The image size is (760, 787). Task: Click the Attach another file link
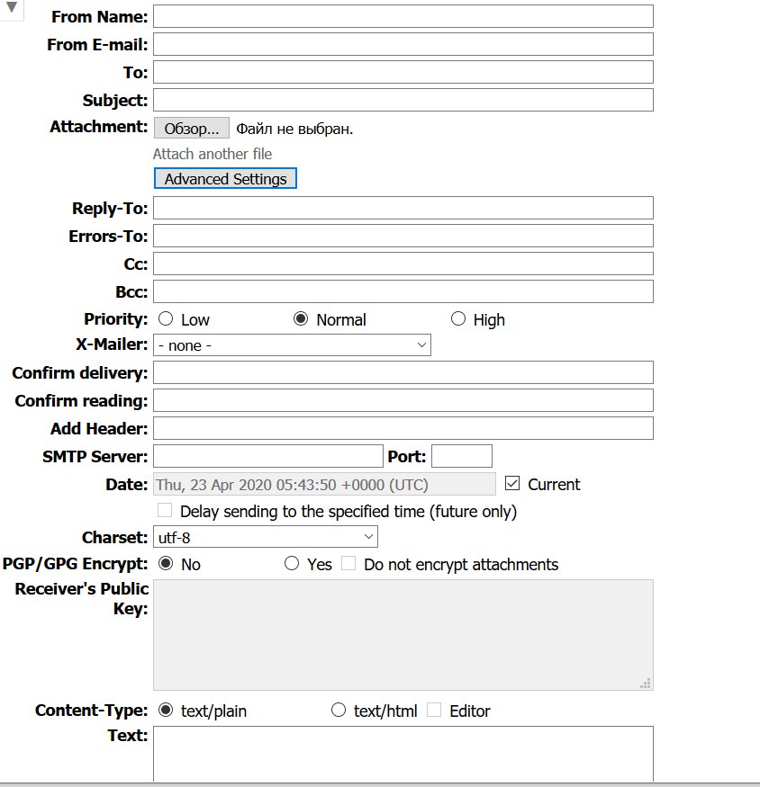[x=213, y=154]
